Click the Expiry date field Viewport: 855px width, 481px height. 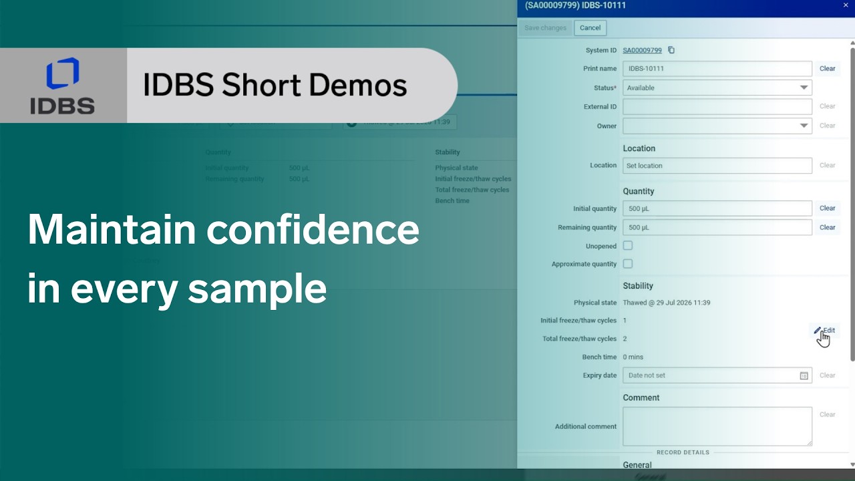(717, 375)
